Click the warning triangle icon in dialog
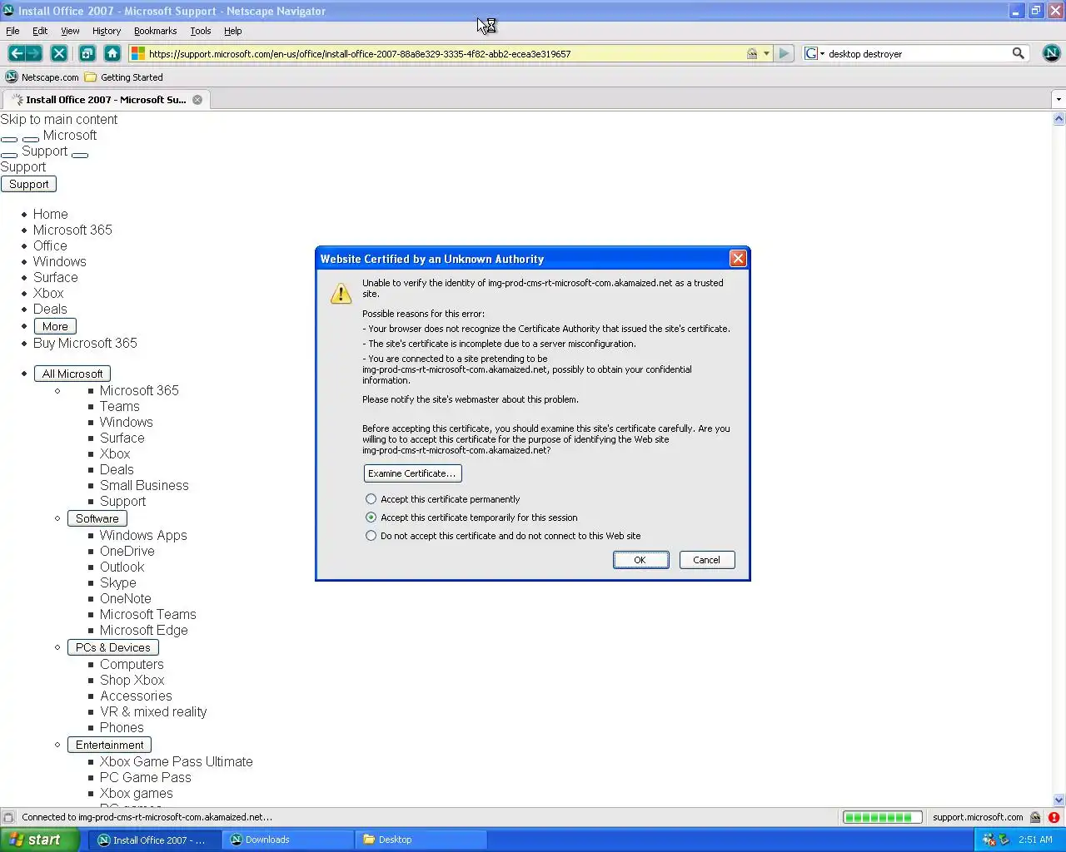Image resolution: width=1066 pixels, height=852 pixels. pyautogui.click(x=341, y=294)
